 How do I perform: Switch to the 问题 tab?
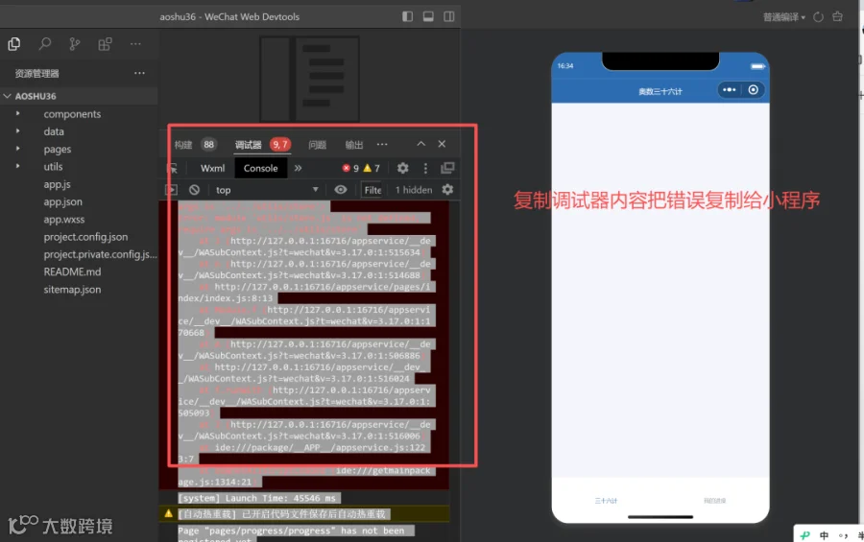(318, 144)
